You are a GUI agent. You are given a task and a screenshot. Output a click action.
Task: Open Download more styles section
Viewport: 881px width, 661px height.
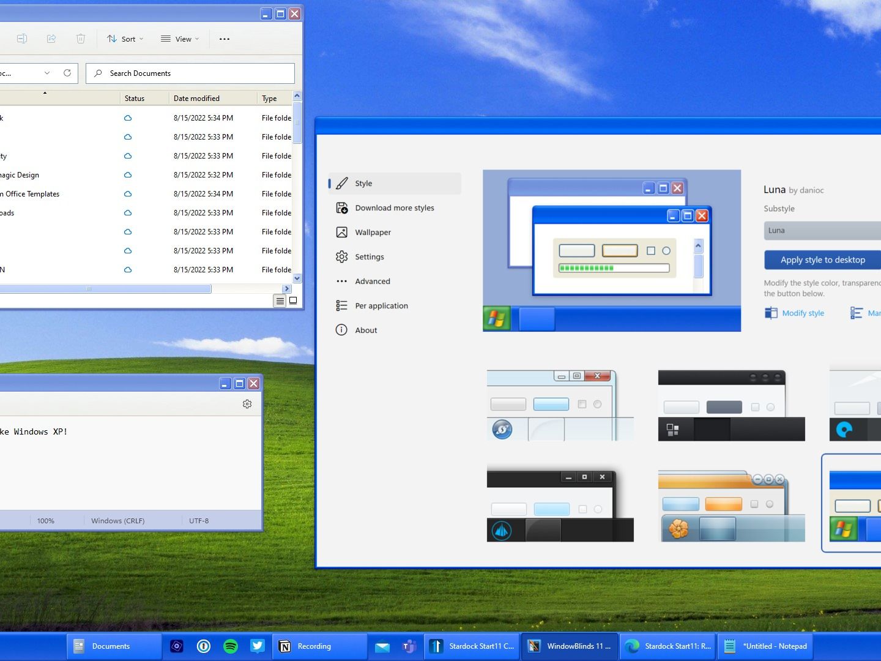(395, 208)
